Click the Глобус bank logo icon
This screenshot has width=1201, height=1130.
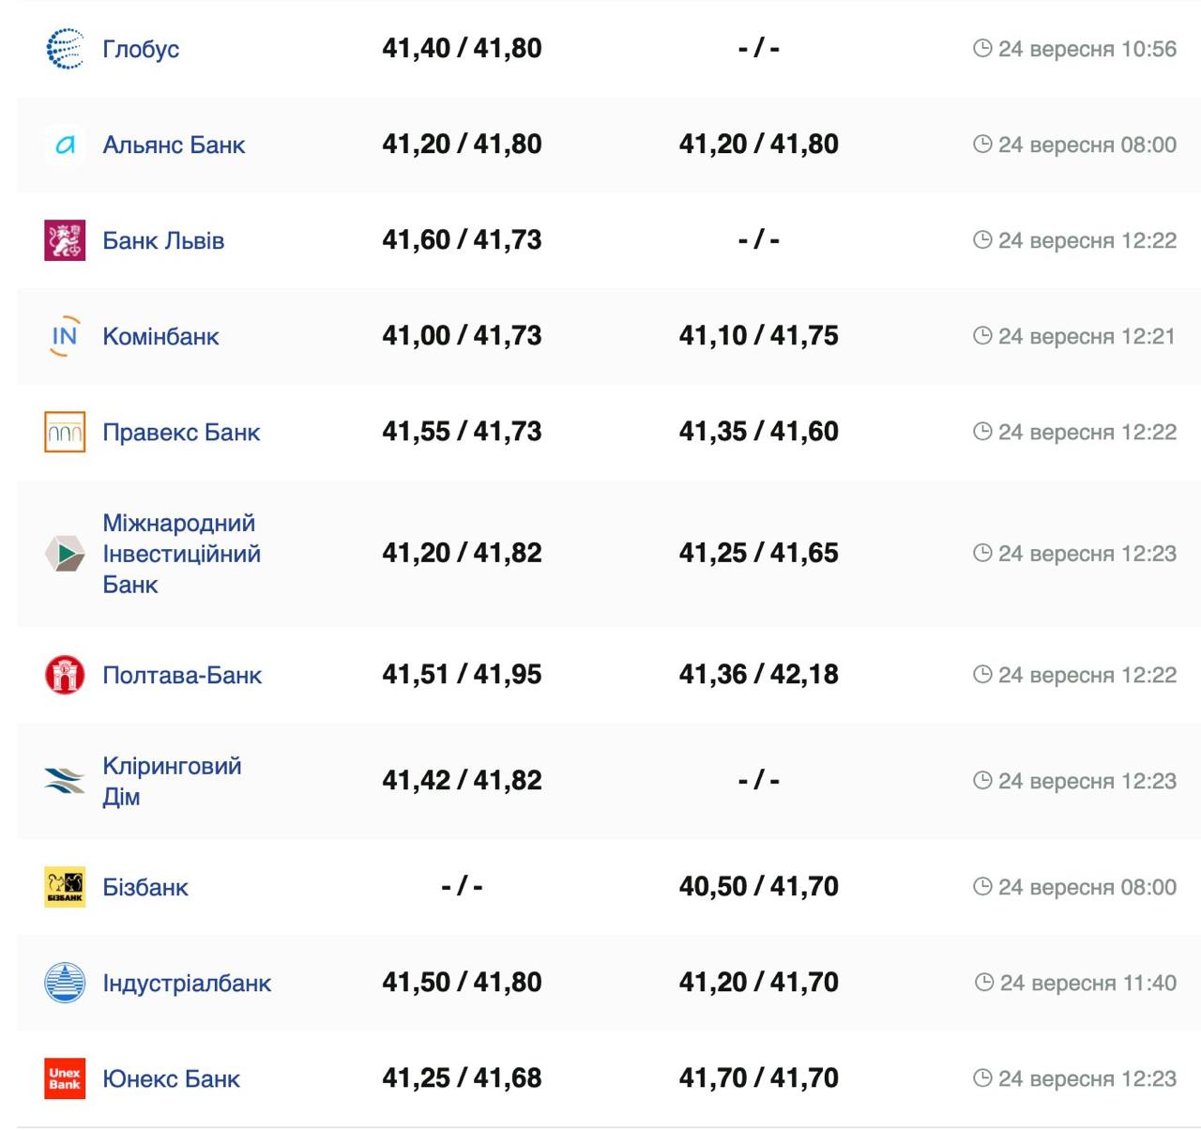click(65, 49)
